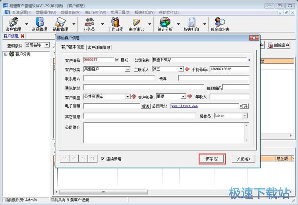
Task: Toggle the 自动 checkbox
Action: pos(117,60)
